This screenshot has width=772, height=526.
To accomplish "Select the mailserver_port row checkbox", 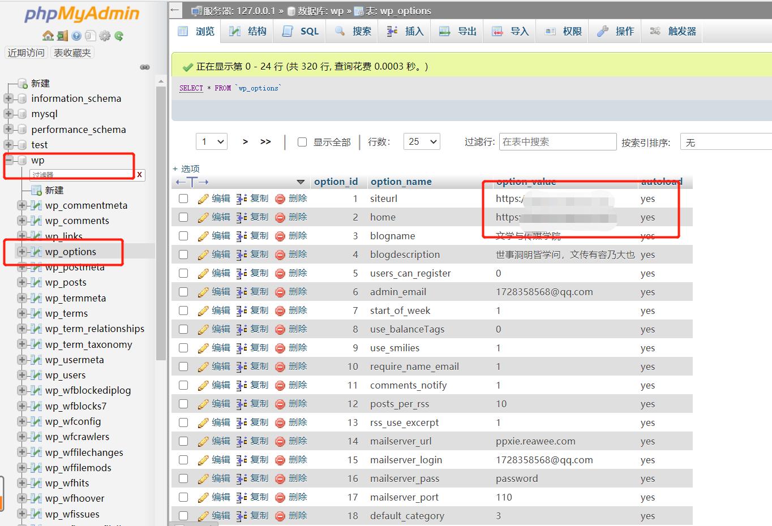I will 183,497.
